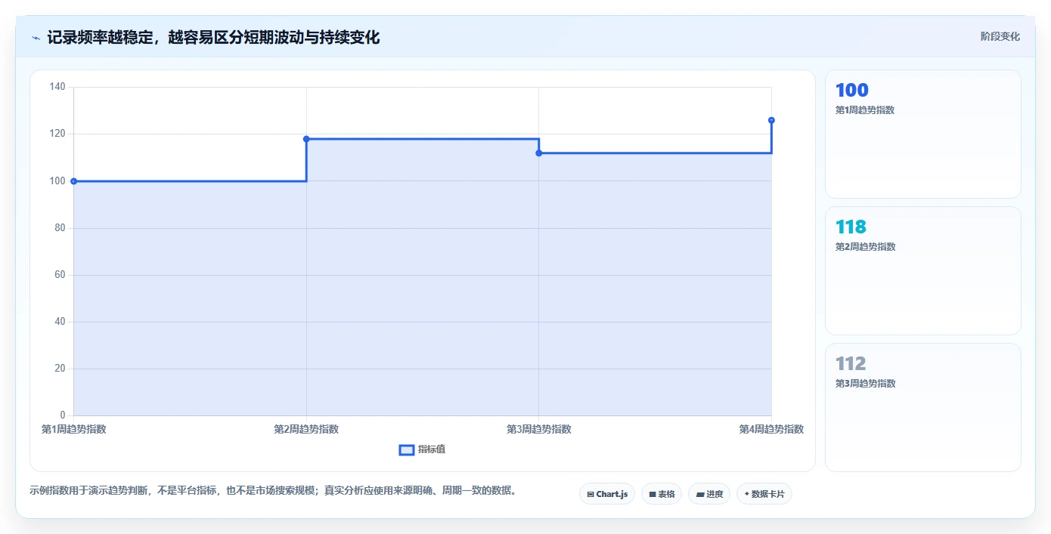Open the card showing 112
This screenshot has height=534, width=1051.
pyautogui.click(x=923, y=408)
